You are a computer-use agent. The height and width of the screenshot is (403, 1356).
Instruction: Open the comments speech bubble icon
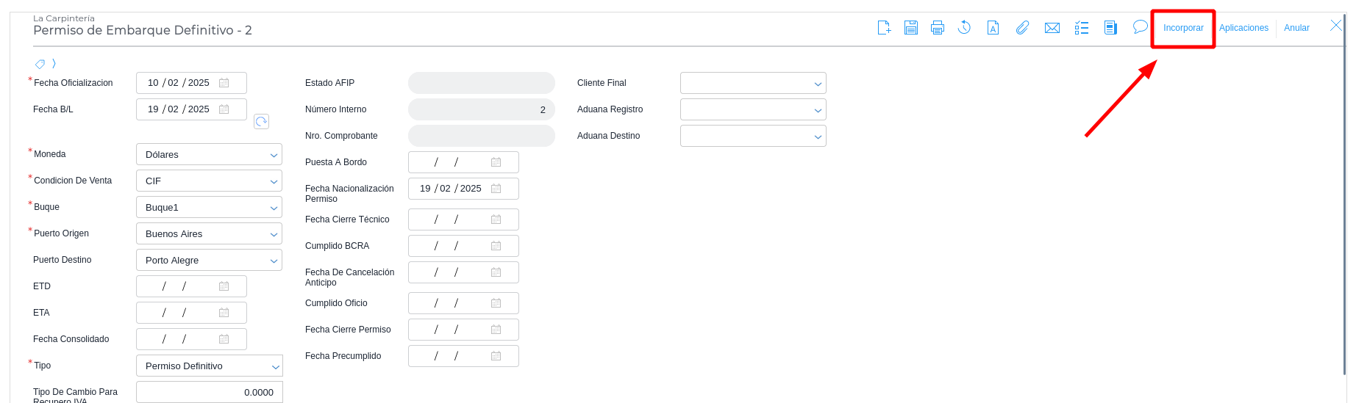(x=1140, y=27)
